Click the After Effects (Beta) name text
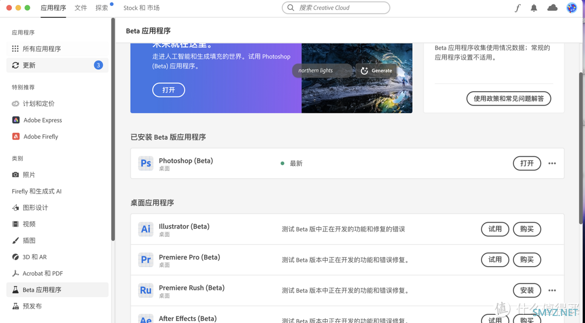Screen dimensions: 585x323 tap(187, 319)
